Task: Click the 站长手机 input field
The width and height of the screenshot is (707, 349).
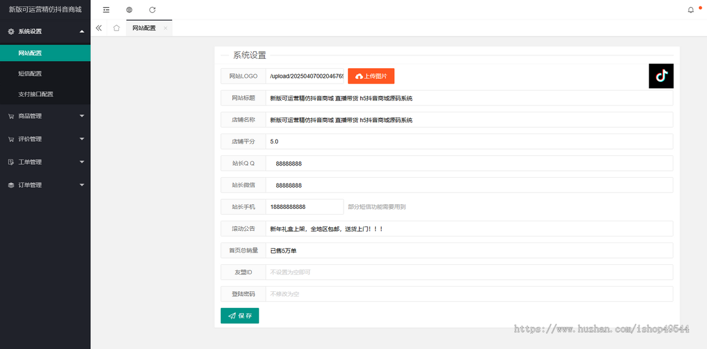Action: [x=305, y=207]
